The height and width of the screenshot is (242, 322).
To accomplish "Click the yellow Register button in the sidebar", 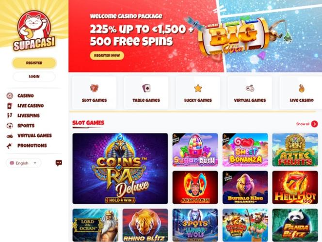I will point(34,63).
